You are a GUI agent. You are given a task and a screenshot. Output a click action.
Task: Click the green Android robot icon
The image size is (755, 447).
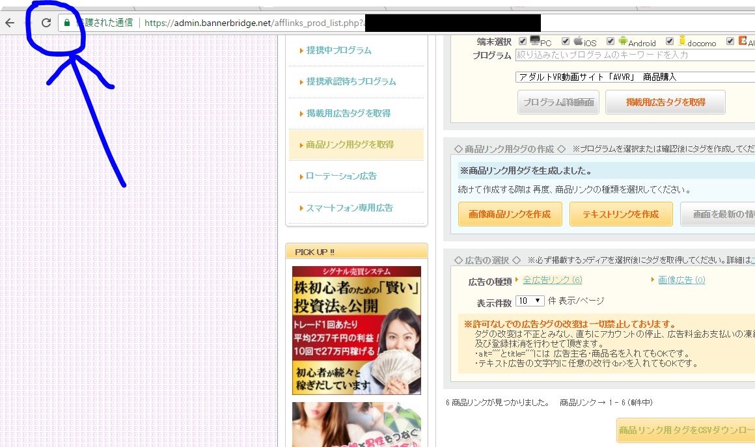tap(623, 41)
